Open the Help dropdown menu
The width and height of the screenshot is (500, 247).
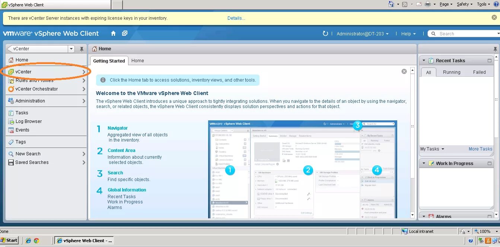pos(408,34)
